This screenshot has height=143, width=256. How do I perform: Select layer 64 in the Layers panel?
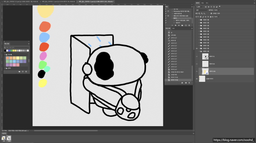[x=226, y=64]
